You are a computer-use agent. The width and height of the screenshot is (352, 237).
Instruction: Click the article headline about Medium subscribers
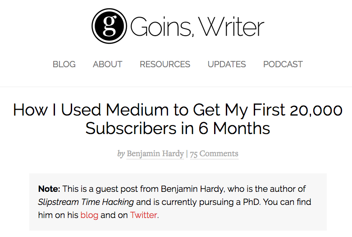click(178, 119)
